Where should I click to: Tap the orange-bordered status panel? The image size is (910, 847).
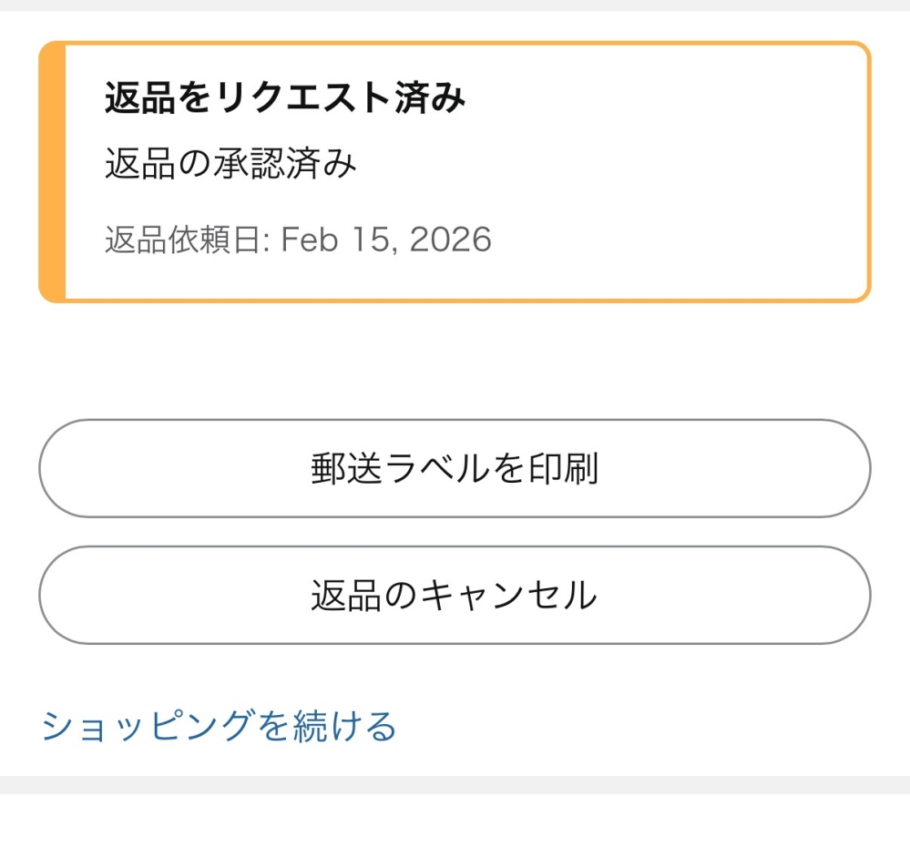[x=455, y=168]
